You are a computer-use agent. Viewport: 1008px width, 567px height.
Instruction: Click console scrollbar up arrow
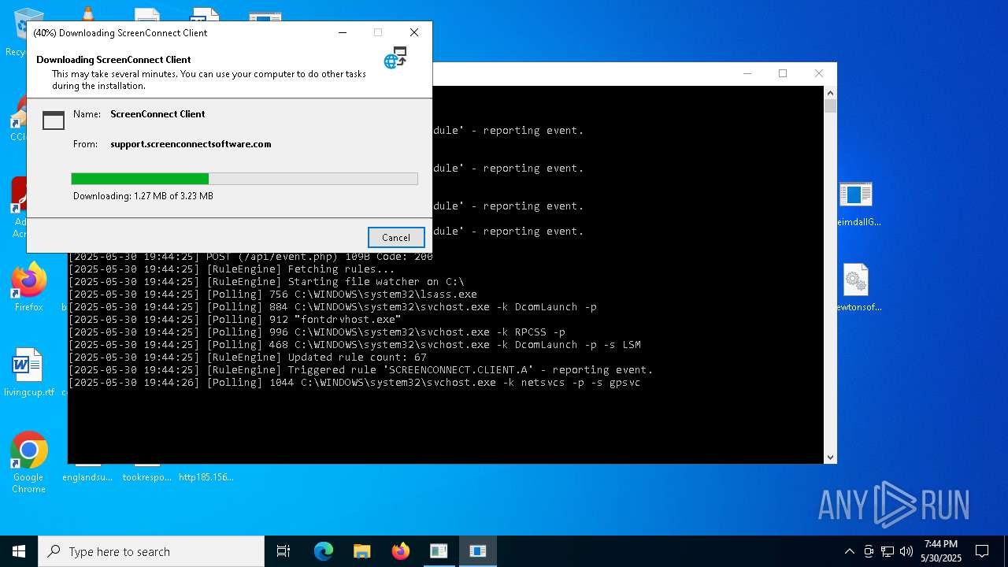coord(830,93)
